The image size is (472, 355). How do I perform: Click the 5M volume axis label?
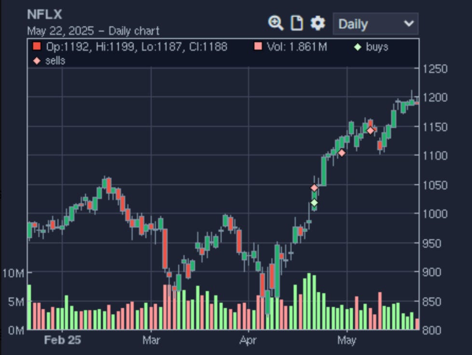(x=16, y=302)
